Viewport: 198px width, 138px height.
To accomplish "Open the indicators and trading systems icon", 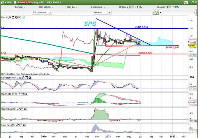I will [155, 12].
